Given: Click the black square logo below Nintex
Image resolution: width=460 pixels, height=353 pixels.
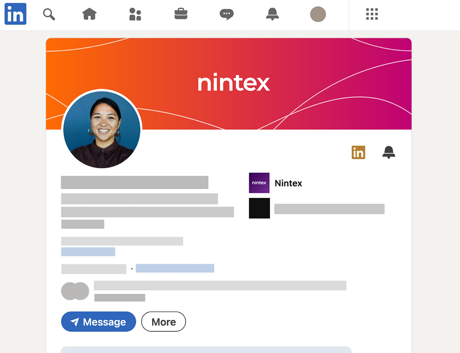Looking at the screenshot, I should (x=259, y=208).
